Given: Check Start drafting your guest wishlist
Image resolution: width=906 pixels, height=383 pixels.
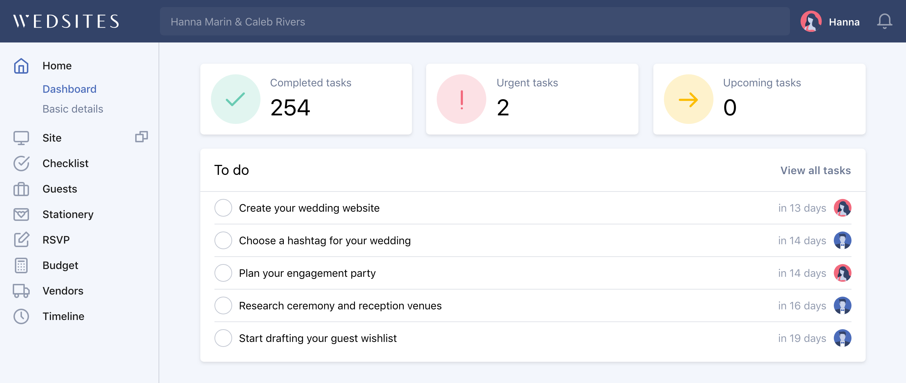Looking at the screenshot, I should 223,338.
